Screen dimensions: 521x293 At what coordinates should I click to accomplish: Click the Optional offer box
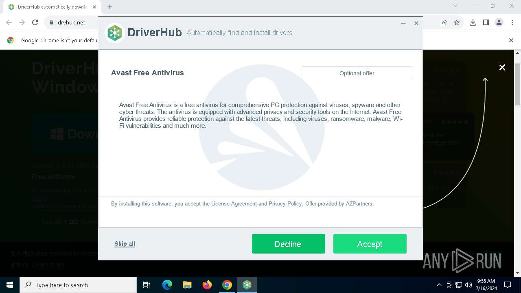coord(357,73)
